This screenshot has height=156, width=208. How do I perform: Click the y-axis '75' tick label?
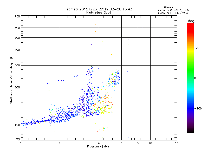[x=18, y=139]
